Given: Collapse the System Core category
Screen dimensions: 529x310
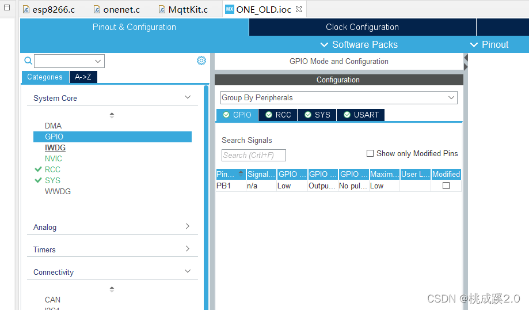Looking at the screenshot, I should [188, 97].
